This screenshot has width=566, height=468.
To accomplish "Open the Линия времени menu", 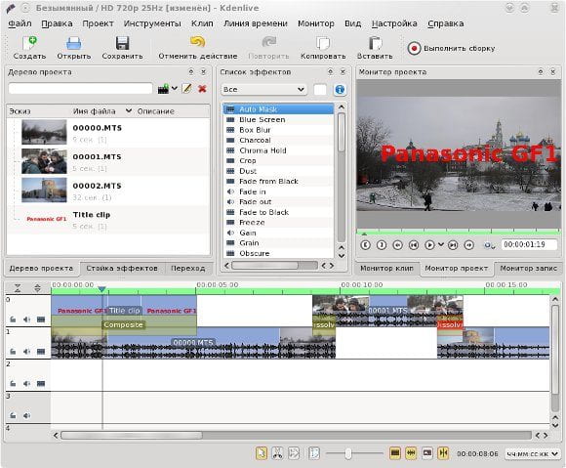I will pos(256,23).
